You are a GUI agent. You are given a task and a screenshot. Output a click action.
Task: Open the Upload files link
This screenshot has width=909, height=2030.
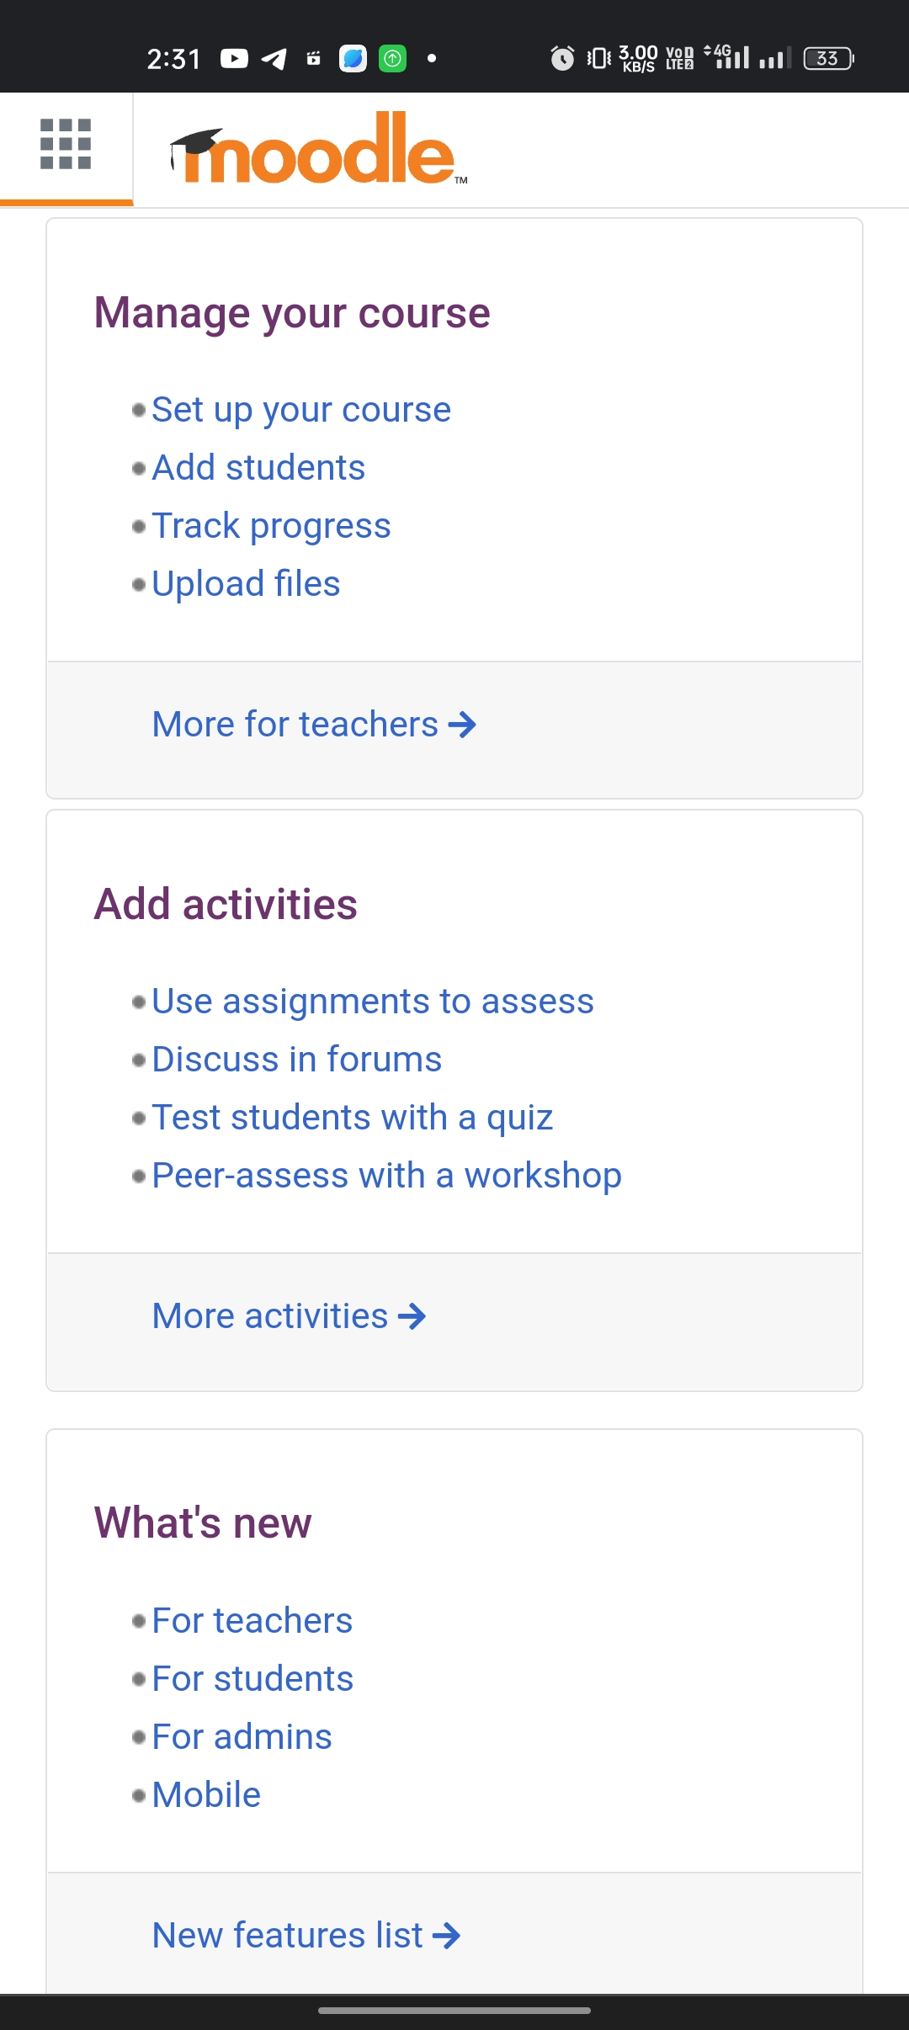[246, 584]
